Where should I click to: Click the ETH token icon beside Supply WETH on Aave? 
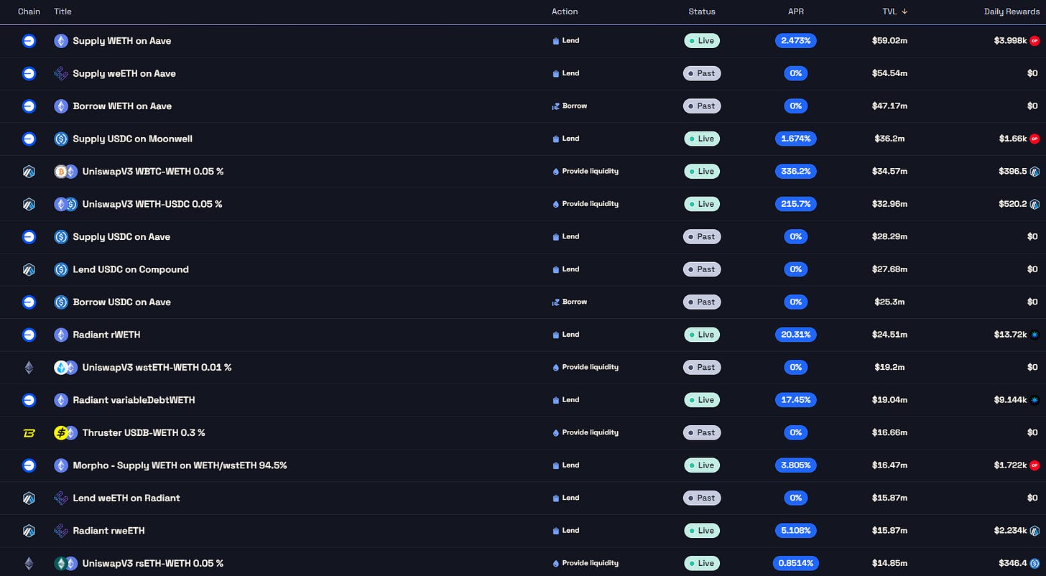pyautogui.click(x=61, y=41)
